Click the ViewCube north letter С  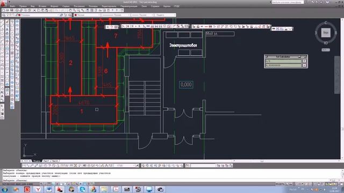(x=326, y=23)
